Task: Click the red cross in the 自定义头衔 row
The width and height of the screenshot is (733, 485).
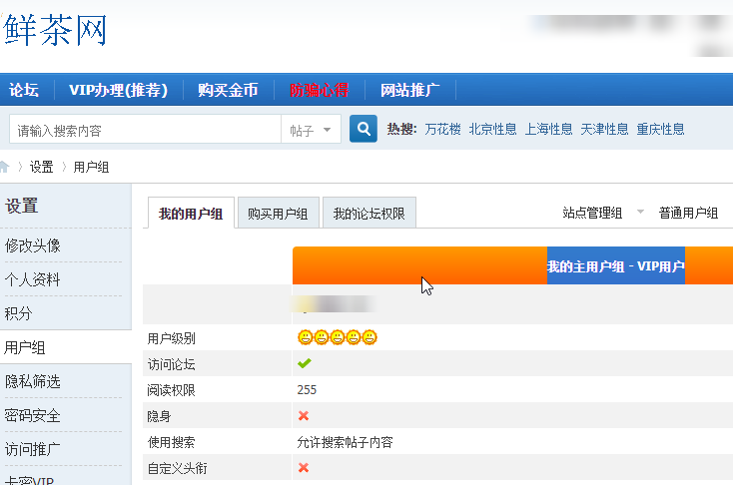Action: coord(304,467)
